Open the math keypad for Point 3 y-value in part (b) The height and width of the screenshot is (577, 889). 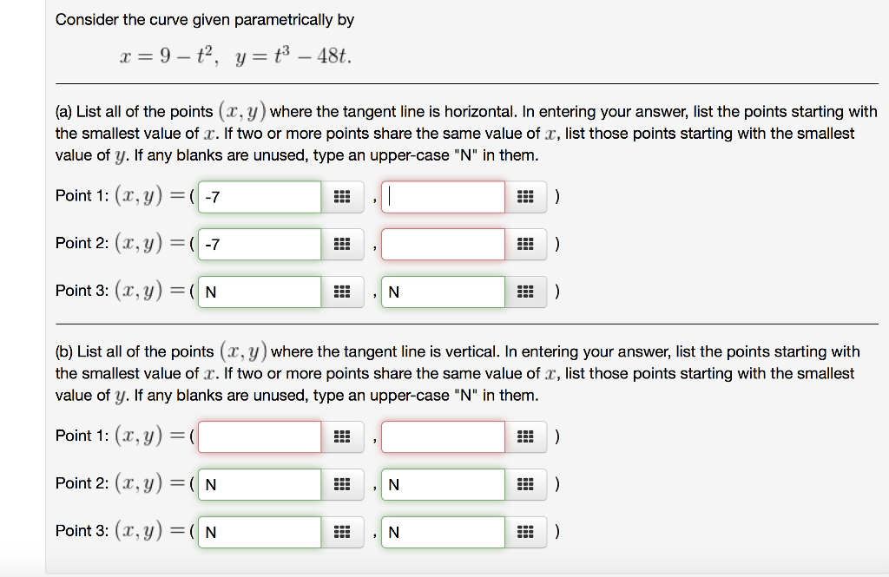(x=526, y=532)
